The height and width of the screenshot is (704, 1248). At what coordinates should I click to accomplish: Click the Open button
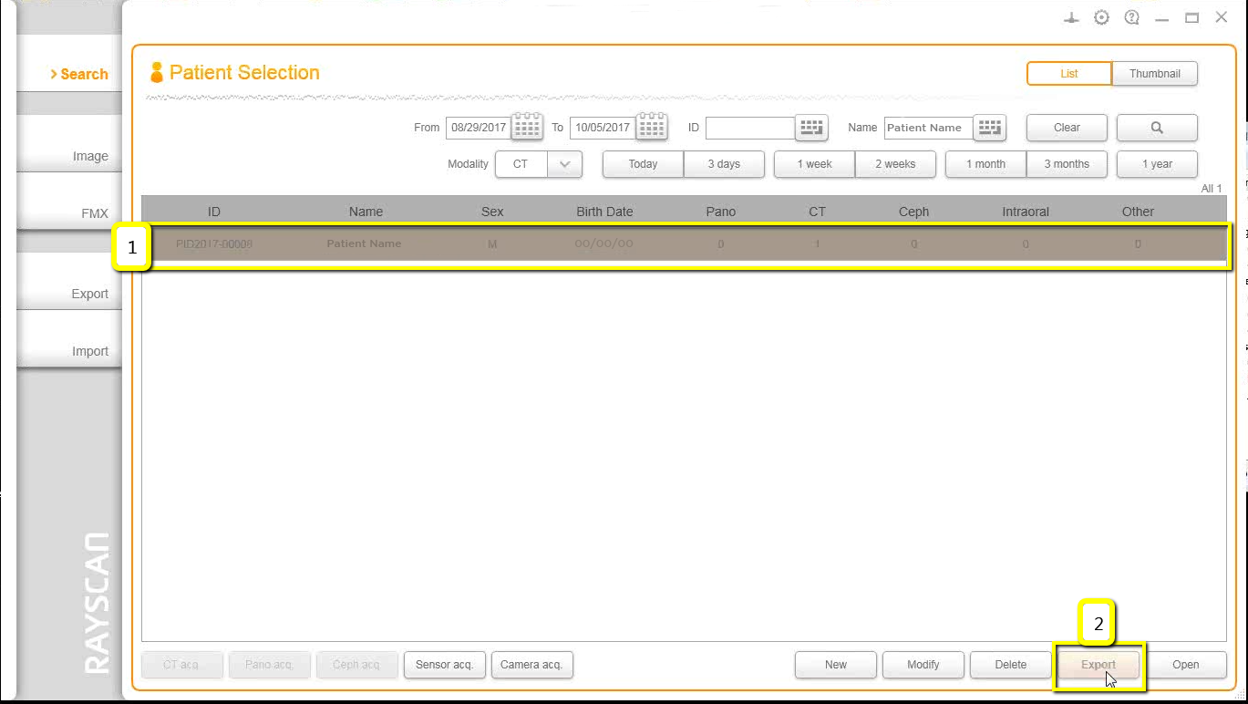click(x=1186, y=665)
